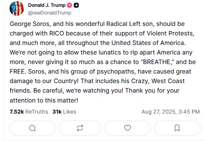The image size is (205, 141).
Task: Click the phrase 'United States of America'
Action: point(147,43)
